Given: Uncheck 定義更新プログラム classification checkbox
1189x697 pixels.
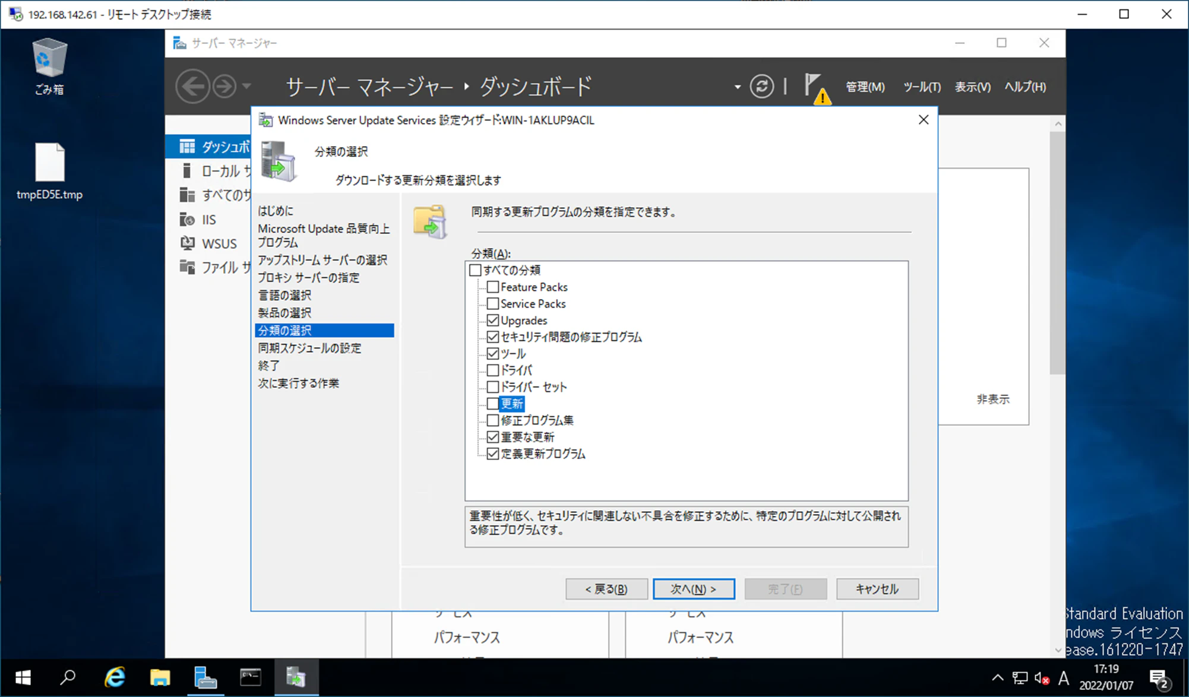Looking at the screenshot, I should tap(492, 454).
